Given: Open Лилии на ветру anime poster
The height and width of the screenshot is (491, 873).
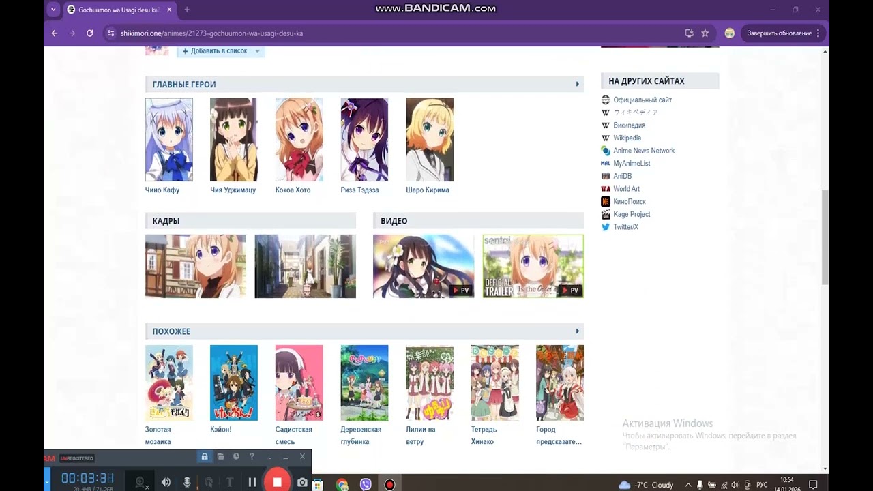Looking at the screenshot, I should 430,383.
